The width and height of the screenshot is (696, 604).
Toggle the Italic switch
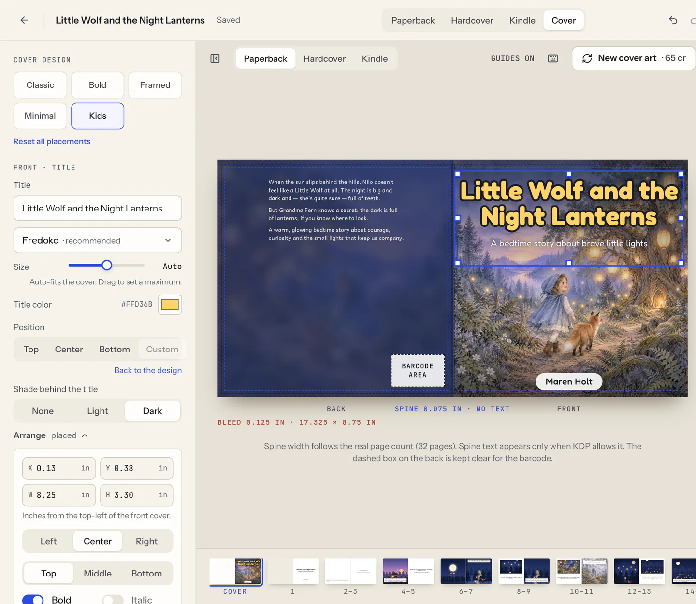coord(113,599)
